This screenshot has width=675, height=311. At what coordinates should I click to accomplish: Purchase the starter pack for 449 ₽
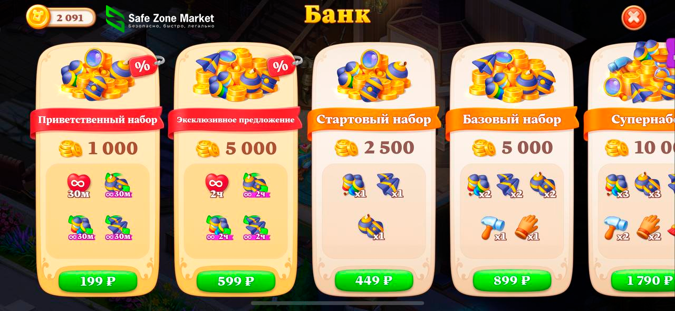374,280
